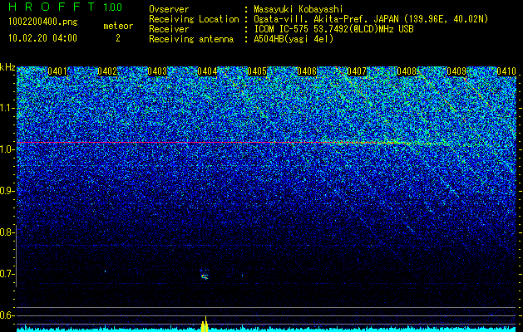
Task: Click the Ovserver field label
Action: pyautogui.click(x=169, y=9)
